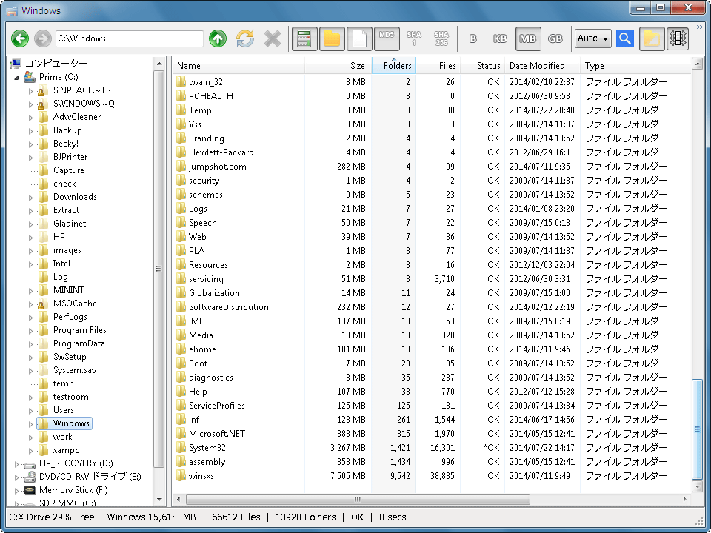Image resolution: width=711 pixels, height=533 pixels.
Task: Click the Prime (C:) drive icon
Action: pyautogui.click(x=30, y=76)
